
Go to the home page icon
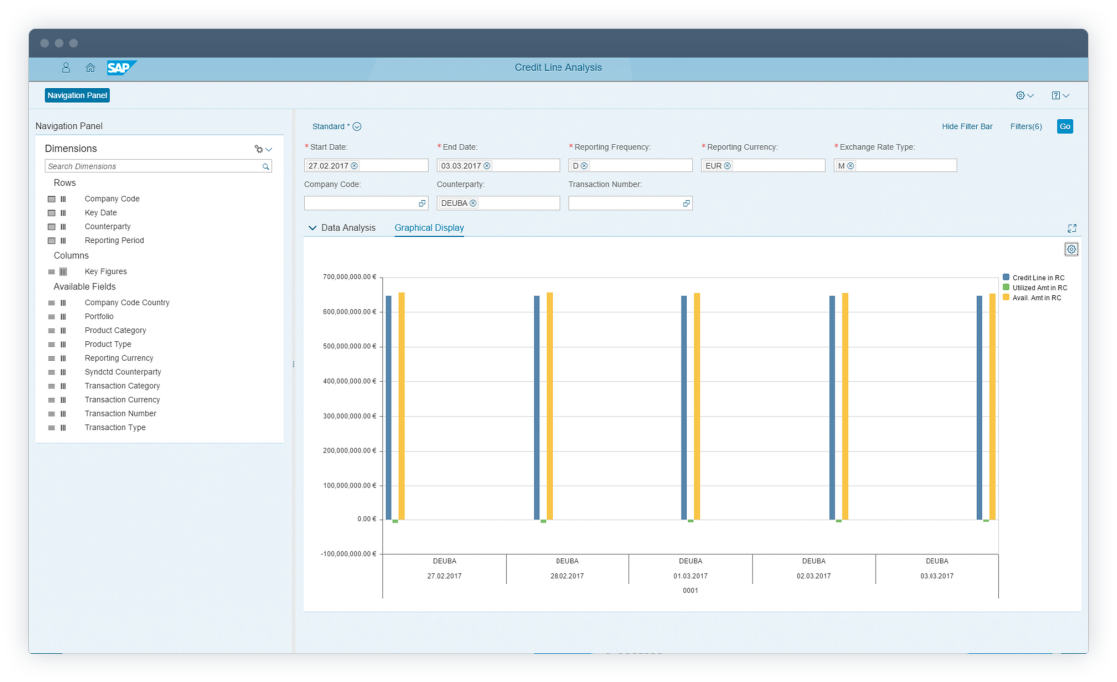point(90,68)
